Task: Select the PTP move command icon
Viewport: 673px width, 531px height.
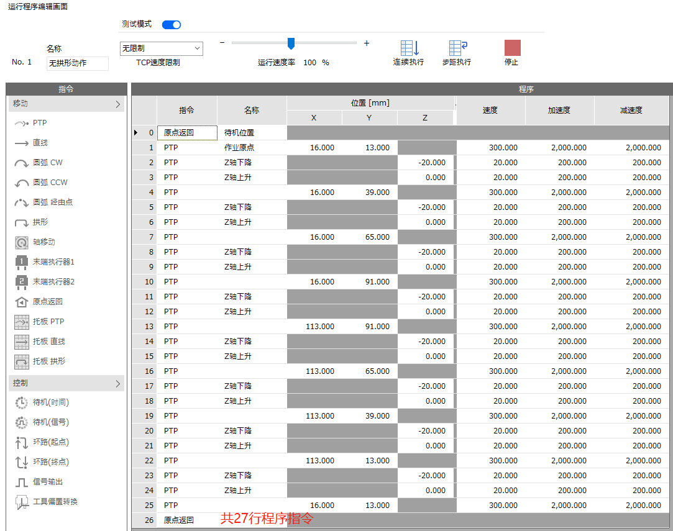Action: [22, 124]
